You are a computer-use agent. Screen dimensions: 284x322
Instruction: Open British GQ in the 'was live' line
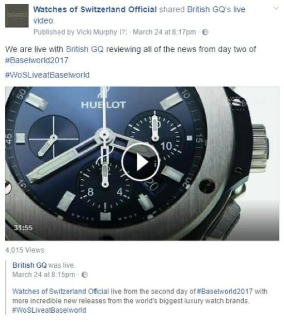point(29,265)
